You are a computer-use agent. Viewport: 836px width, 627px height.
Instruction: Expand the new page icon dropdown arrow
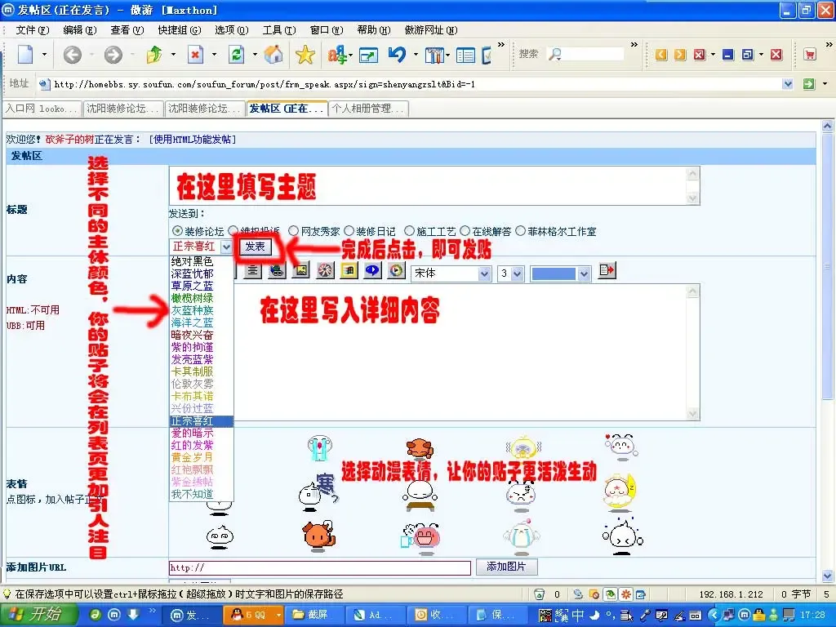(x=44, y=55)
